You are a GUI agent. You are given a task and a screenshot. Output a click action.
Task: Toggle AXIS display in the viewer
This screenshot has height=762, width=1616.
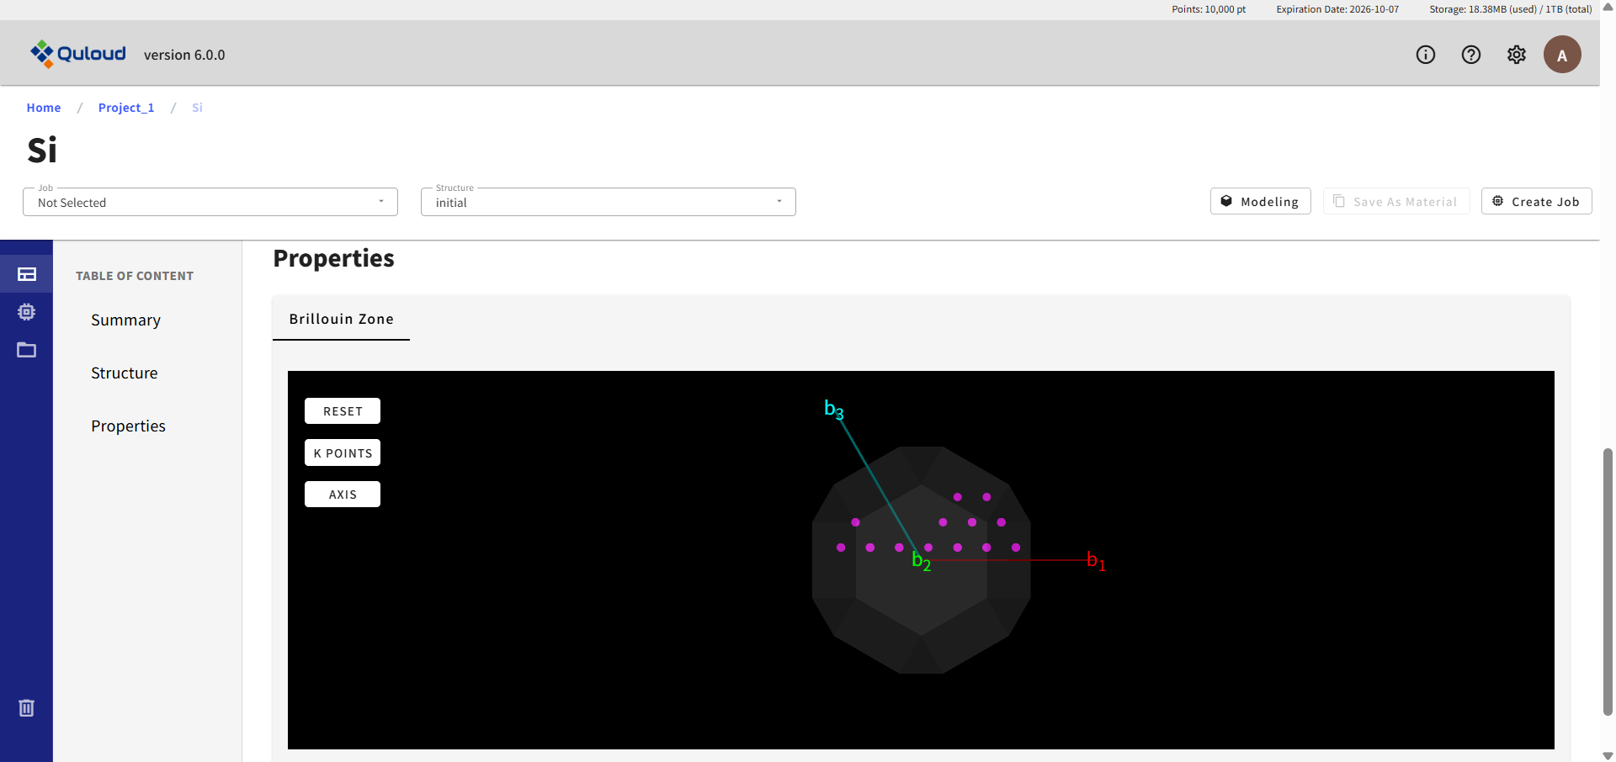tap(342, 494)
